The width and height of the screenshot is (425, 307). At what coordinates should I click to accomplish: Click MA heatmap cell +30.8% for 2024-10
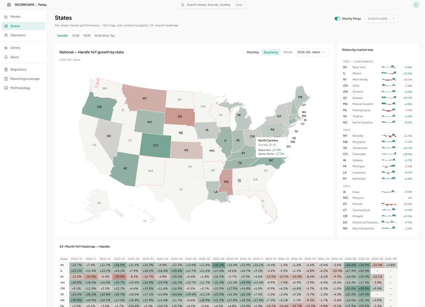(x=76, y=300)
